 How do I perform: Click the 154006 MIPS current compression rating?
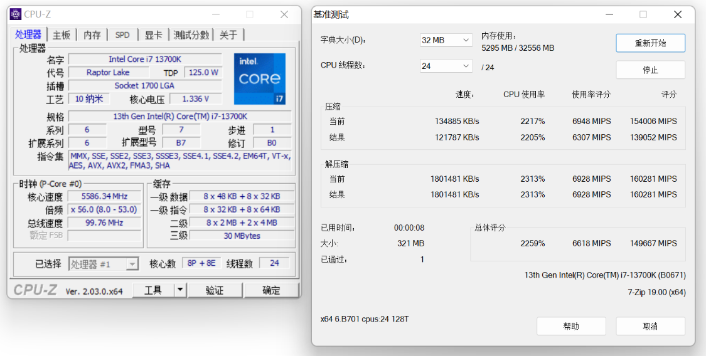pos(653,122)
